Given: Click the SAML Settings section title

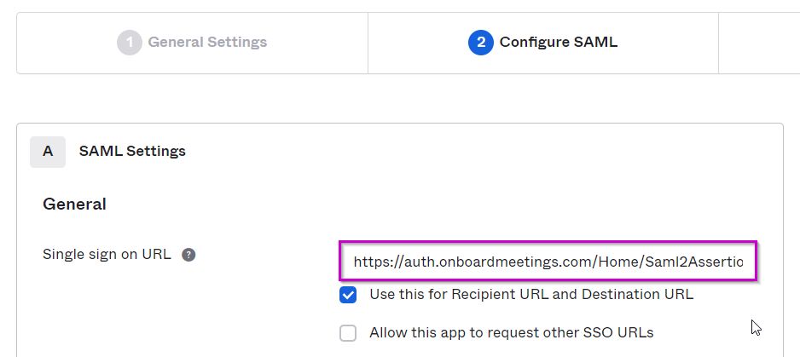Looking at the screenshot, I should pyautogui.click(x=132, y=152).
